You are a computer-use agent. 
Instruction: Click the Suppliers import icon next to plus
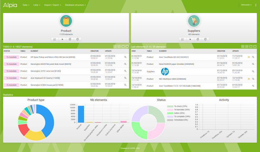point(198,39)
